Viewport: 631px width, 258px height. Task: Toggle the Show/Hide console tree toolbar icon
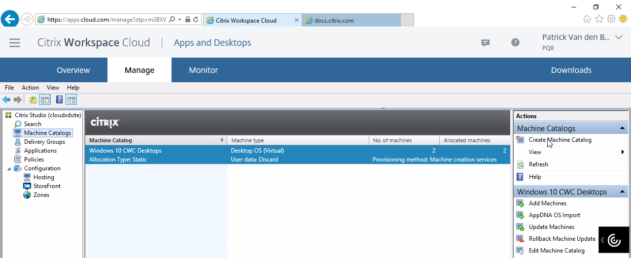point(45,100)
